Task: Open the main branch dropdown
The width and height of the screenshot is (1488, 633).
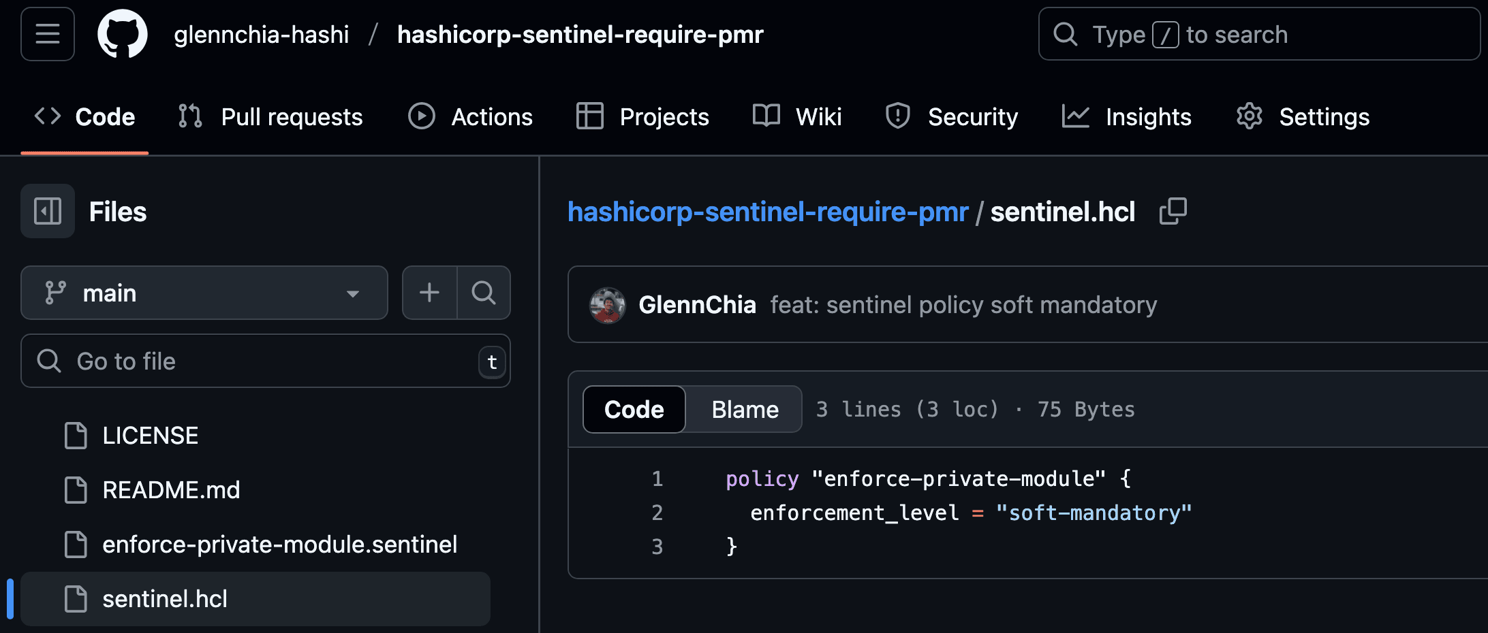Action: point(204,293)
